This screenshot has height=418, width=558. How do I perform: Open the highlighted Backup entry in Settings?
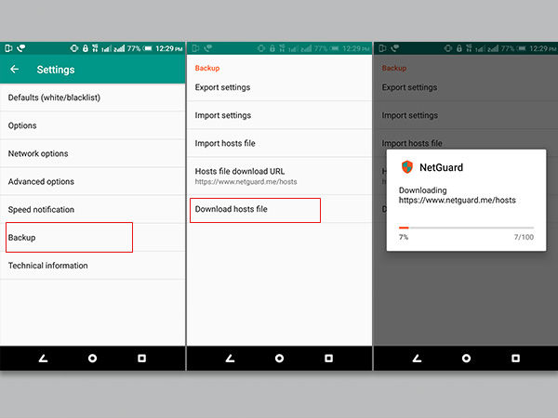click(x=69, y=238)
